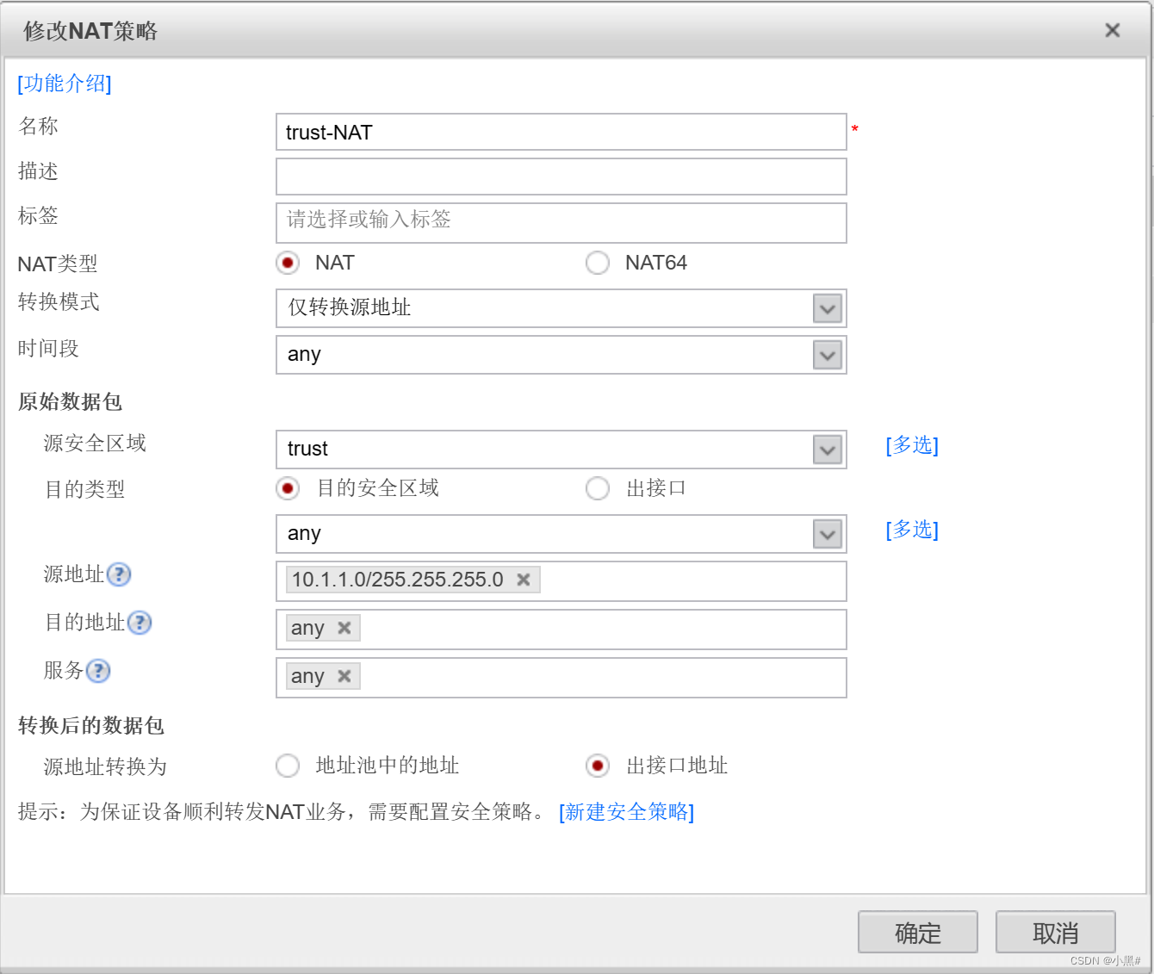1154x974 pixels.
Task: Click the dropdown arrow on 转换模式
Action: click(x=827, y=308)
